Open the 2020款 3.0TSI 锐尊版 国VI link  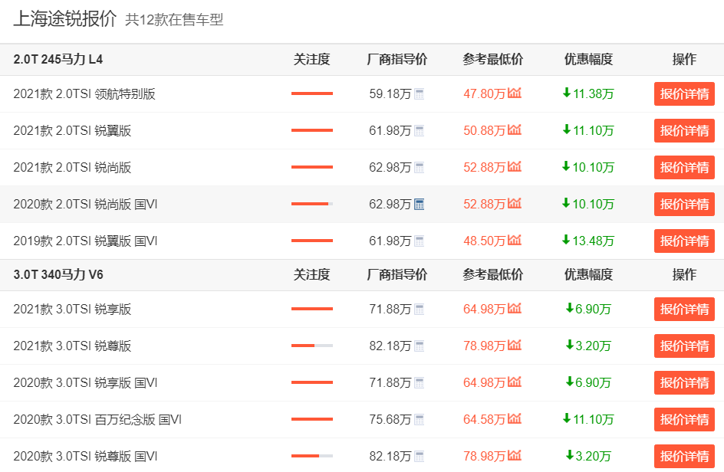85,457
